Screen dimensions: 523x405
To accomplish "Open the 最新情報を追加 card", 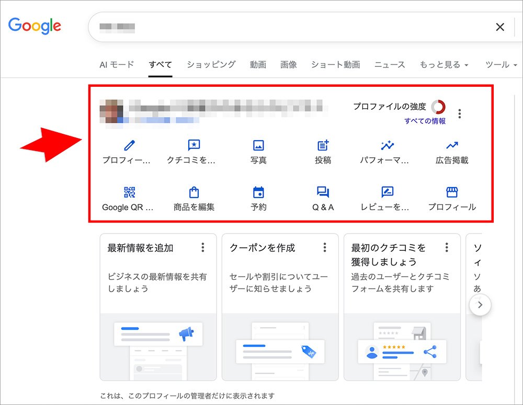I will (158, 307).
